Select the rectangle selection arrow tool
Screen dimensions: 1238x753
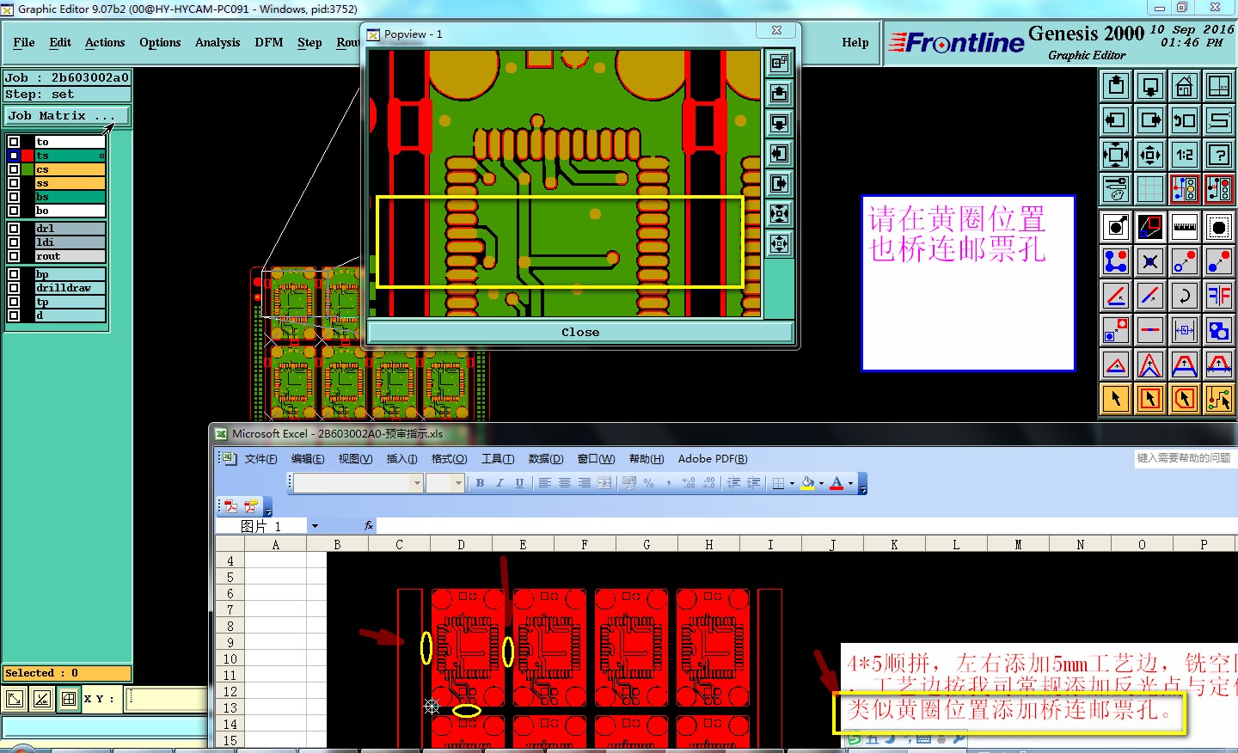(1150, 399)
